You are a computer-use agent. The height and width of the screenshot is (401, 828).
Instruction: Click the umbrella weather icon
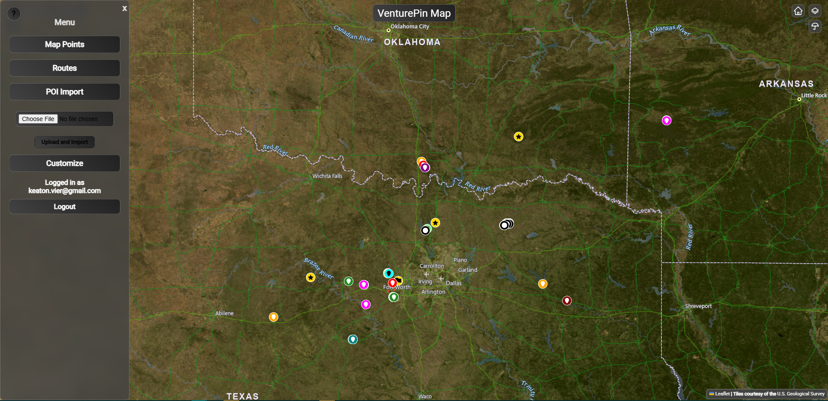[x=815, y=26]
